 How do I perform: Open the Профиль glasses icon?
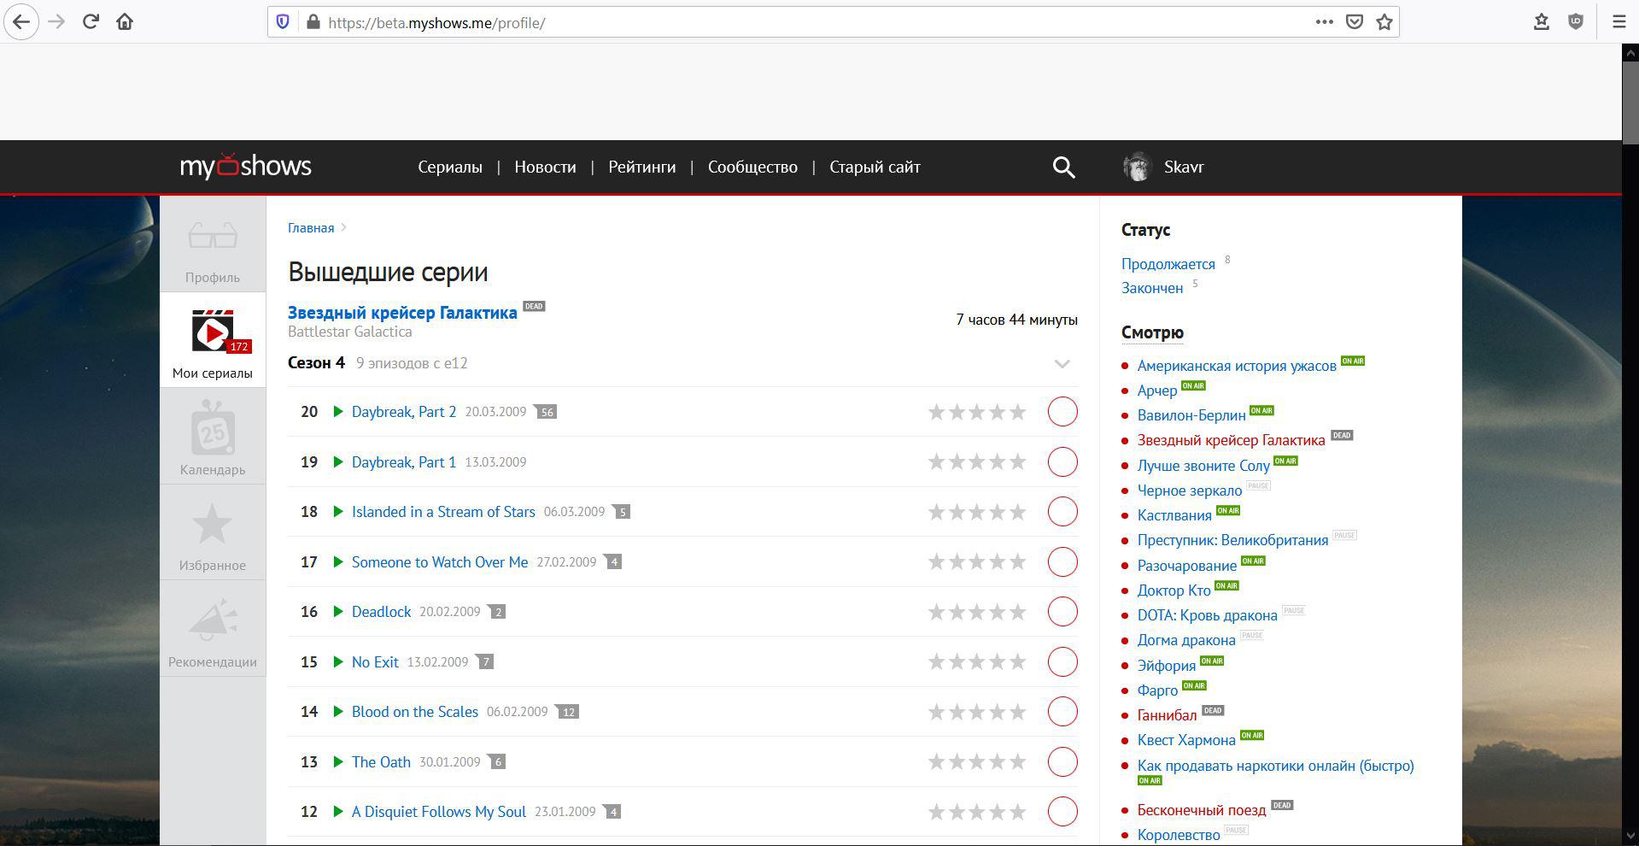(x=213, y=236)
